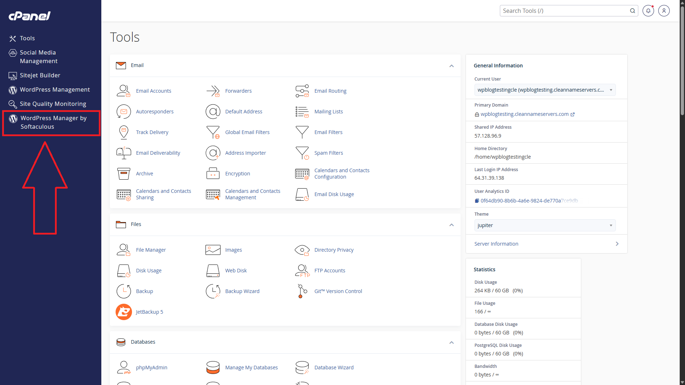Click the Email Deliverability mailbox icon

pos(123,153)
